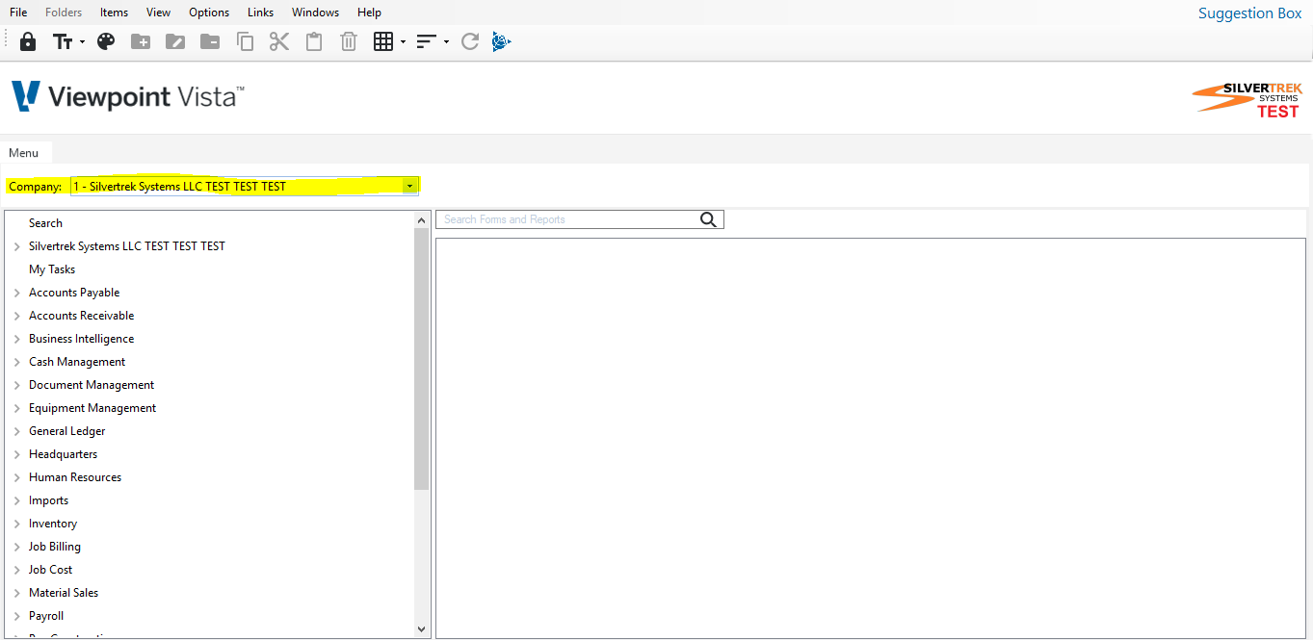
Task: Click the tree scrollbar down arrow
Action: point(422,628)
